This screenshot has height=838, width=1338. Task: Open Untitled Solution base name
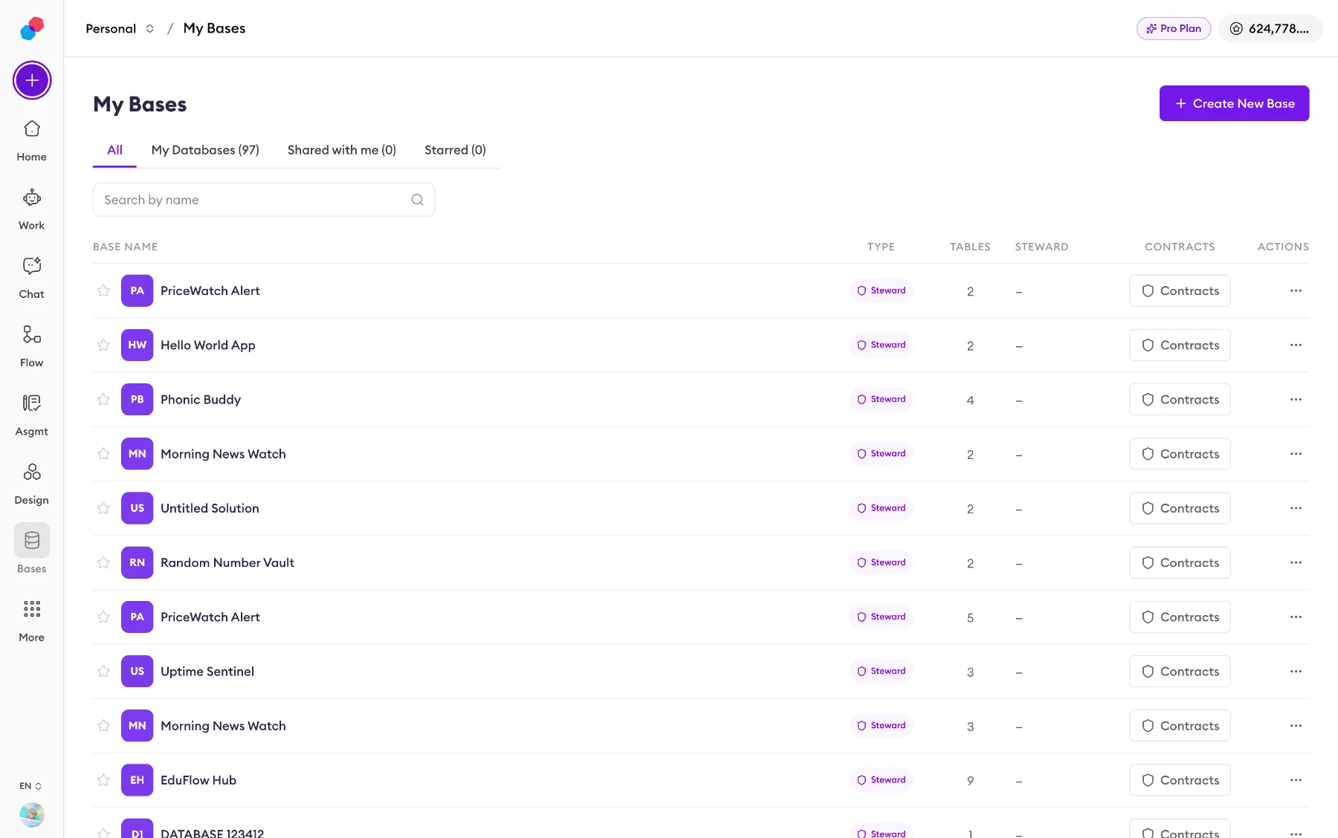[x=210, y=508]
